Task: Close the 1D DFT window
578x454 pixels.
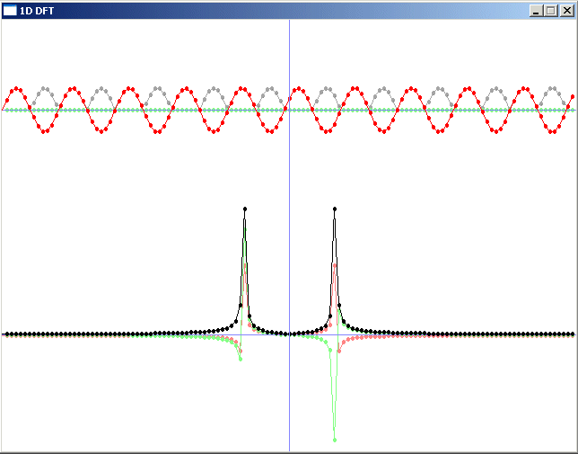Action: pos(565,10)
